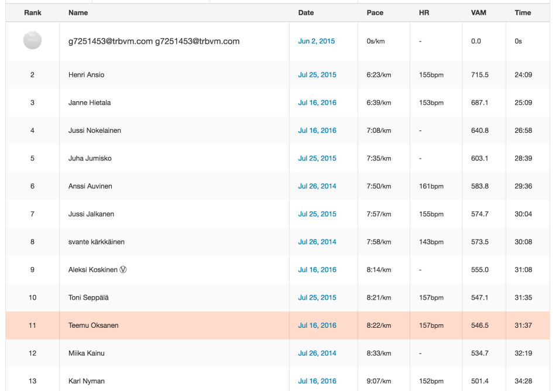Image resolution: width=556 pixels, height=391 pixels.
Task: Click the Time column header
Action: pyautogui.click(x=523, y=13)
